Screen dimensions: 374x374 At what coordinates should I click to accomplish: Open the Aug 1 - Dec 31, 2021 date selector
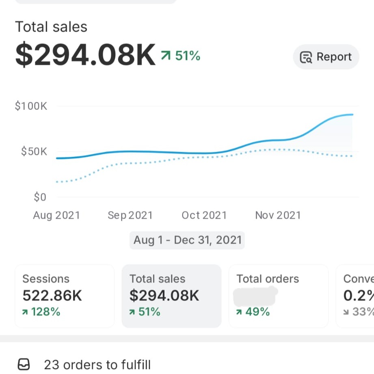187,240
